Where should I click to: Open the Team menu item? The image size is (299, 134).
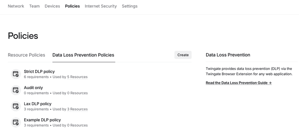pyautogui.click(x=35, y=6)
